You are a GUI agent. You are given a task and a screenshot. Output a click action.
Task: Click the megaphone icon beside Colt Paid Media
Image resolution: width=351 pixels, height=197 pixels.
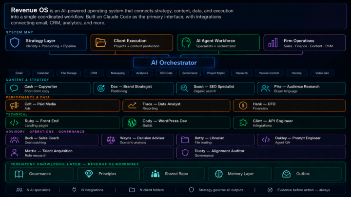(14, 106)
